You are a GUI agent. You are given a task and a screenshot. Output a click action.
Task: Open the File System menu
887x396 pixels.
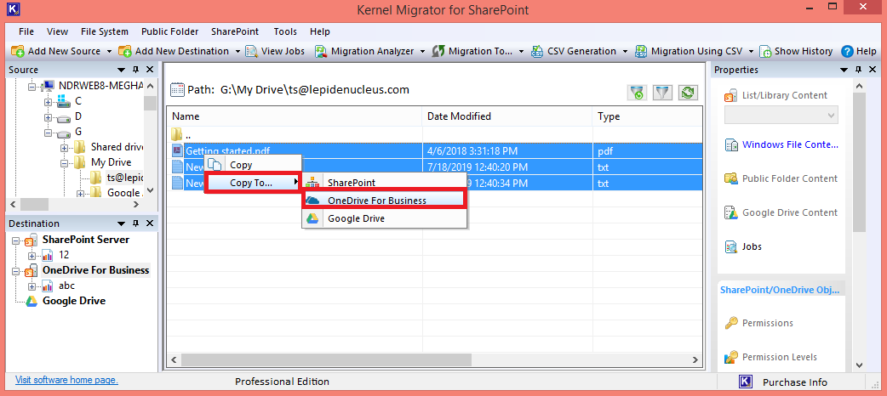105,31
